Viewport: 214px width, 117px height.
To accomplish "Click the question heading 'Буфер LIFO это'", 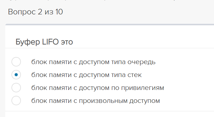I will pos(44,42).
